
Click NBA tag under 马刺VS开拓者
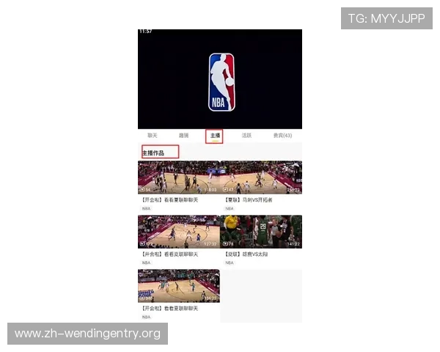coord(230,208)
